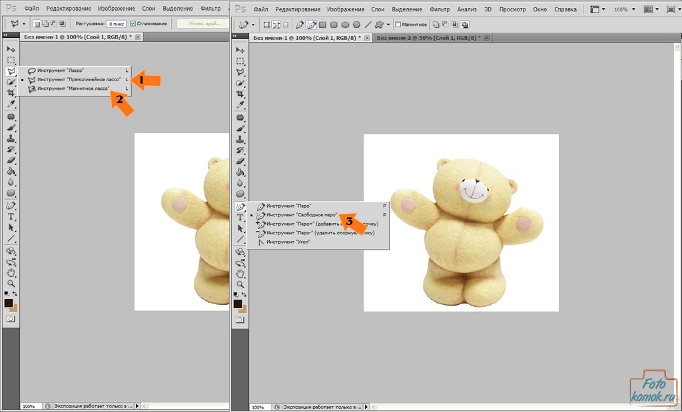Select the Type tool in right toolbar

tap(240, 217)
